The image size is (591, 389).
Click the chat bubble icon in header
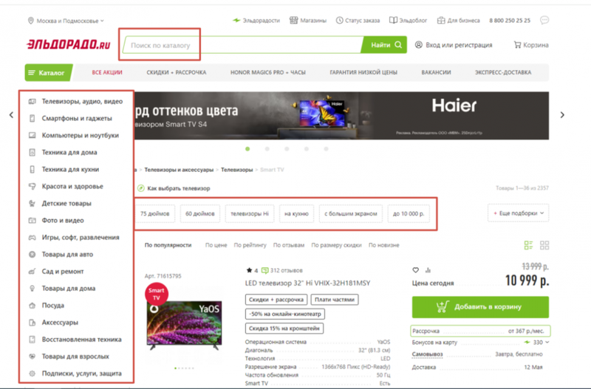[x=544, y=20]
